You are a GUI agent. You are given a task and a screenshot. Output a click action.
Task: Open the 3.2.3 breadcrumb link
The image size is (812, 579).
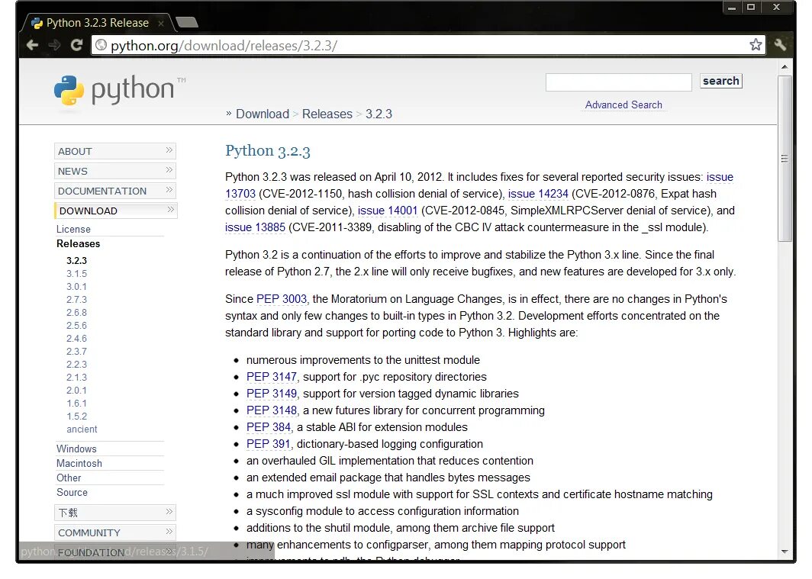[x=379, y=114]
